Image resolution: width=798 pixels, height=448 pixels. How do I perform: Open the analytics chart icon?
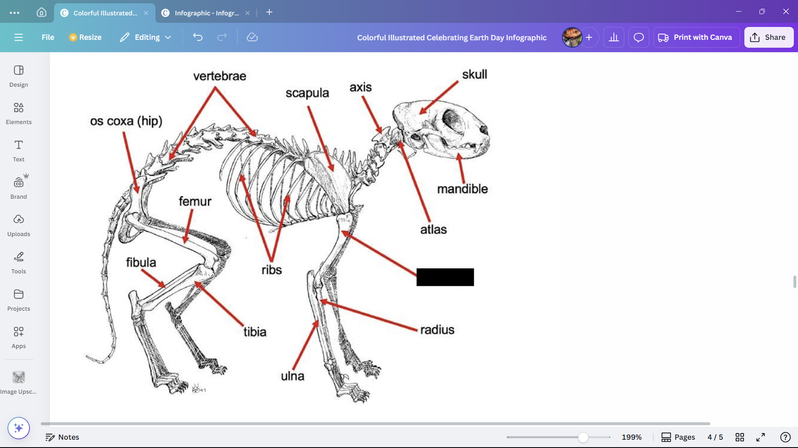(x=614, y=37)
